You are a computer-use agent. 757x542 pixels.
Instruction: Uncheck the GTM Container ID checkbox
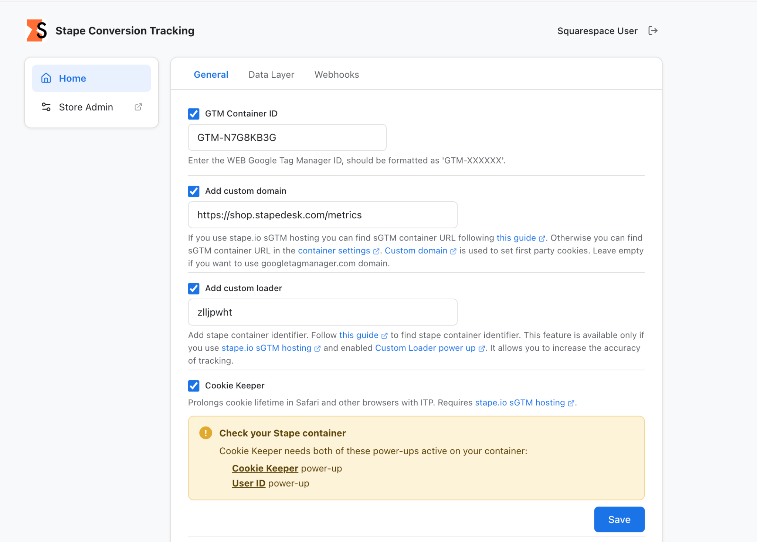194,114
